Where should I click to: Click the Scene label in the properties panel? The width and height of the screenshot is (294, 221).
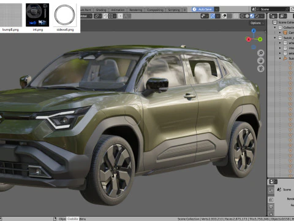287,190
